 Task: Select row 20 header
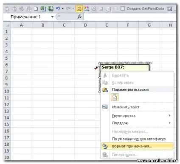tap(7, 157)
